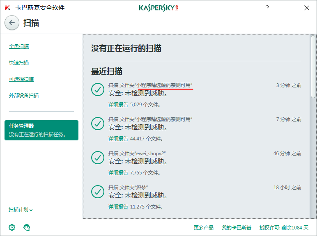Screen dimensions: 317x236
Task: Click the "最近扫描" heading
Action: click(x=106, y=71)
